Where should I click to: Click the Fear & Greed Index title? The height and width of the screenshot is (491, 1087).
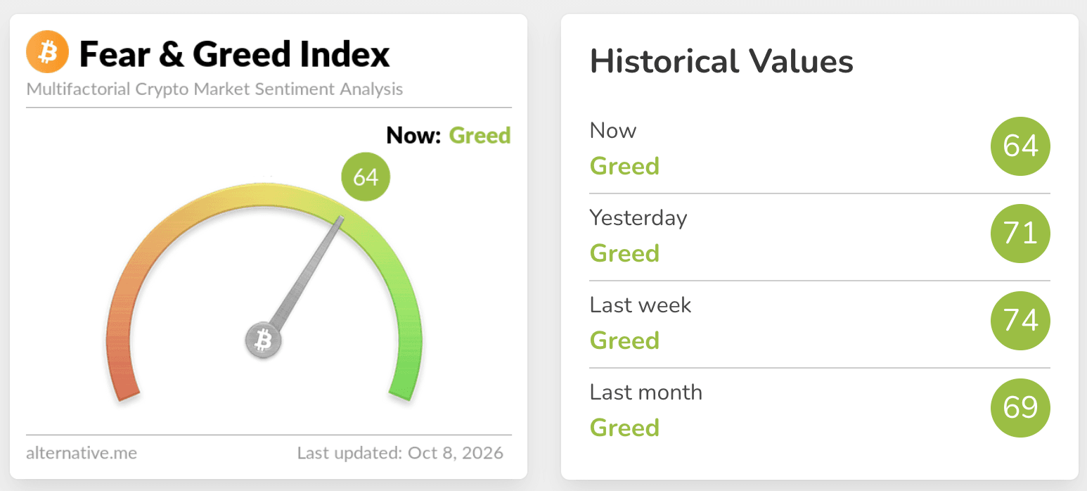click(x=234, y=53)
